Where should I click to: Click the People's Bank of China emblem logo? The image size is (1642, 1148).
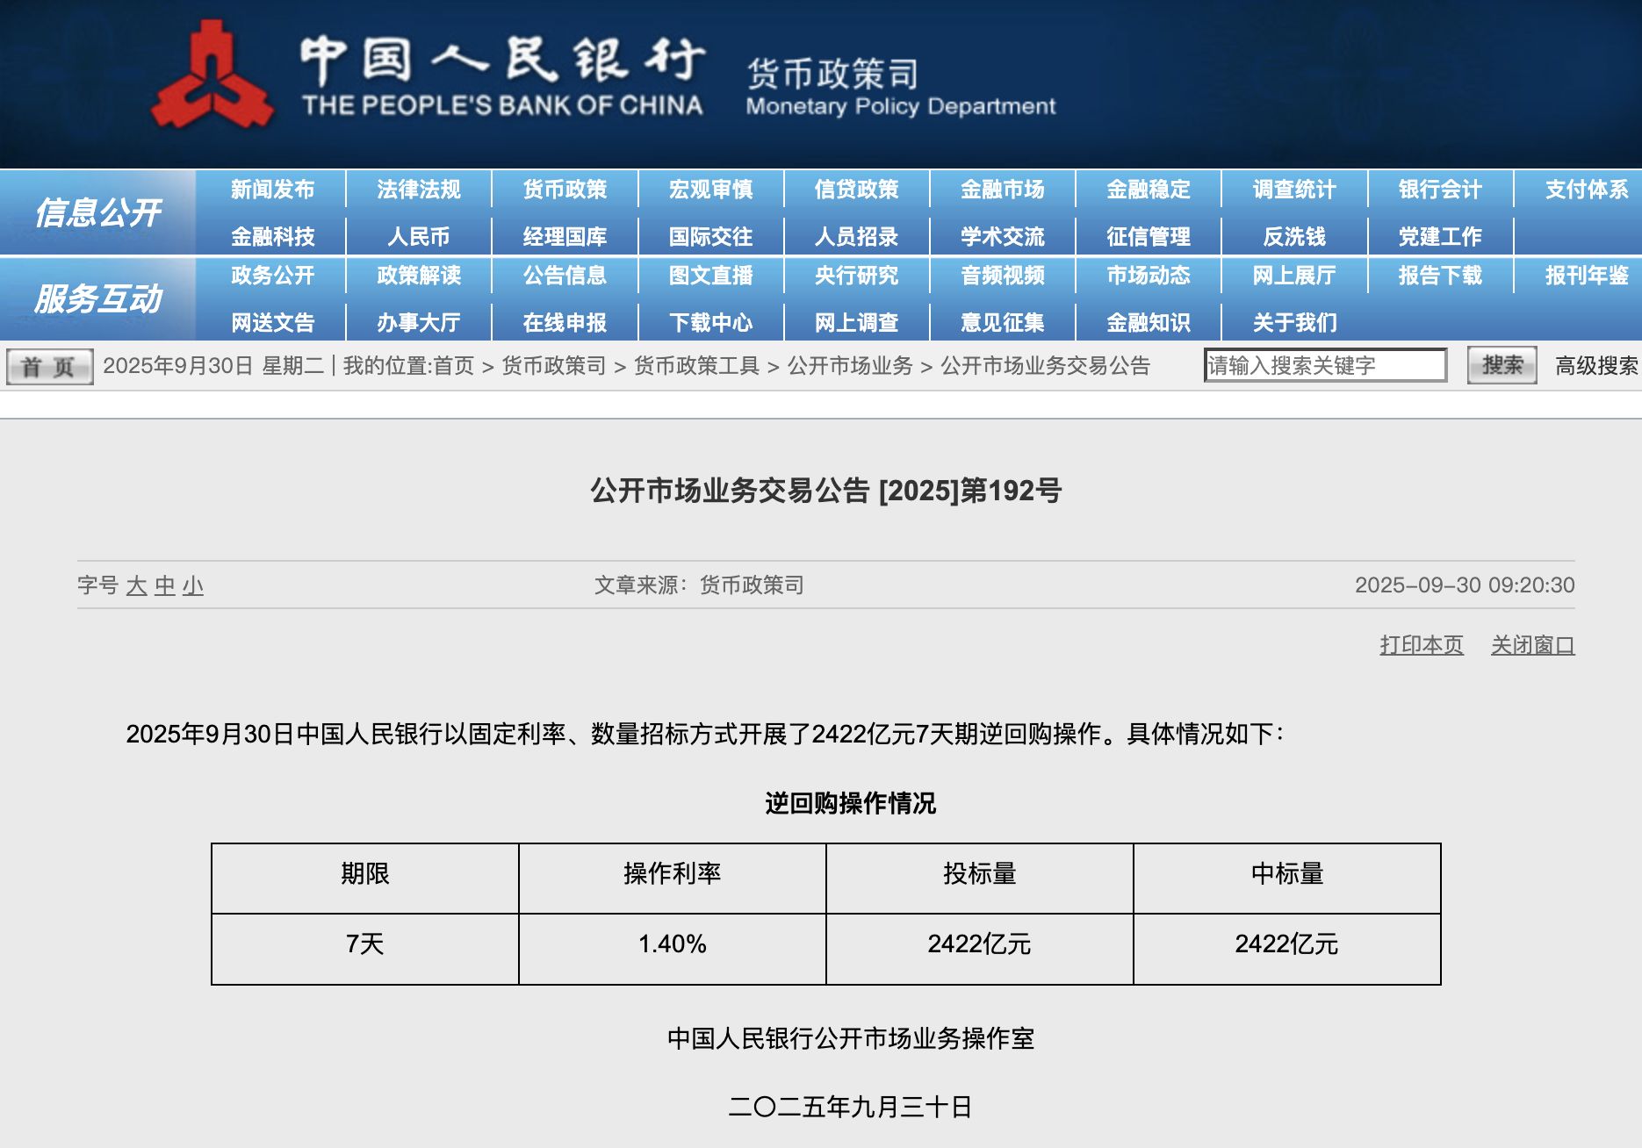point(212,75)
